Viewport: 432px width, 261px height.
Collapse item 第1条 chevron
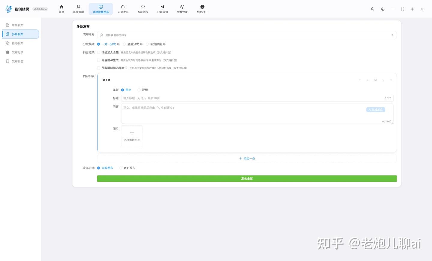[x=383, y=80]
